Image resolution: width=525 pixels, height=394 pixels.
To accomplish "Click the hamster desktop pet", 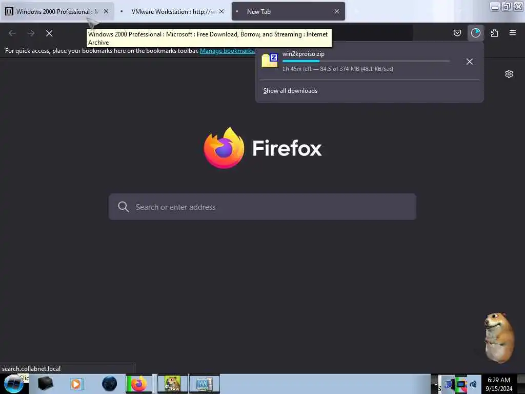I will [499, 338].
